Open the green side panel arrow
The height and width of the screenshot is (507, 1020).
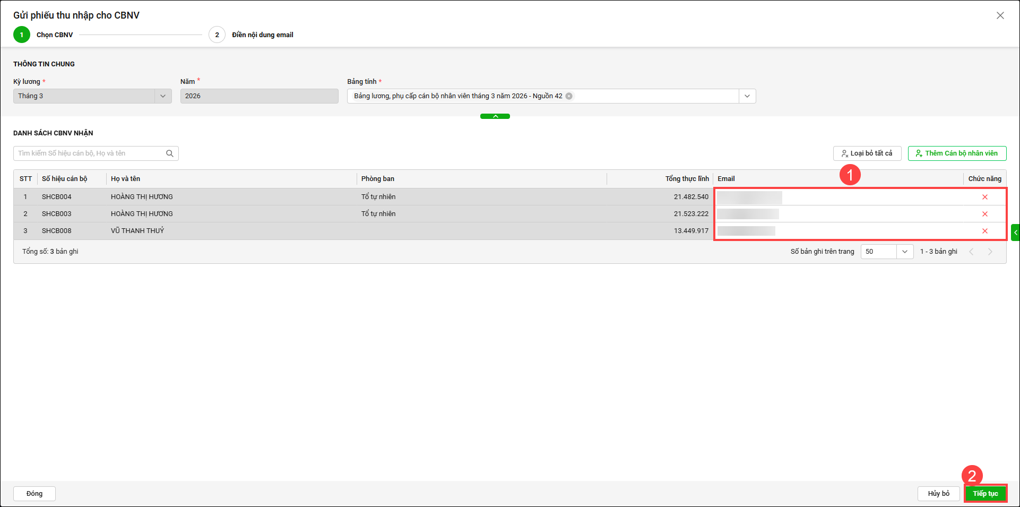pyautogui.click(x=1015, y=233)
